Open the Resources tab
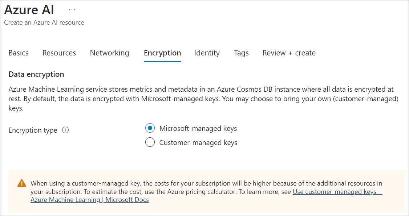The image size is (409, 216). 59,53
